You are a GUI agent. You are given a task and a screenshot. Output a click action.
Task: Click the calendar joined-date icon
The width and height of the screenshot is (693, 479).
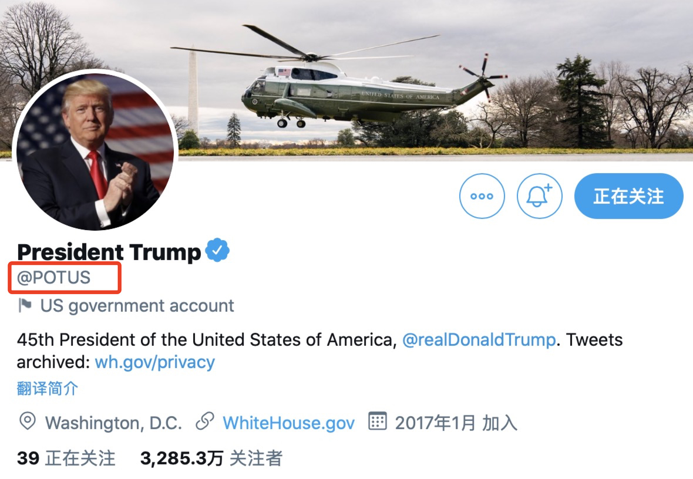point(378,421)
